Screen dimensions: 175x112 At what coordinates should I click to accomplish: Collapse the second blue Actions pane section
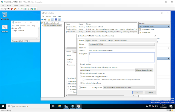[169, 58]
